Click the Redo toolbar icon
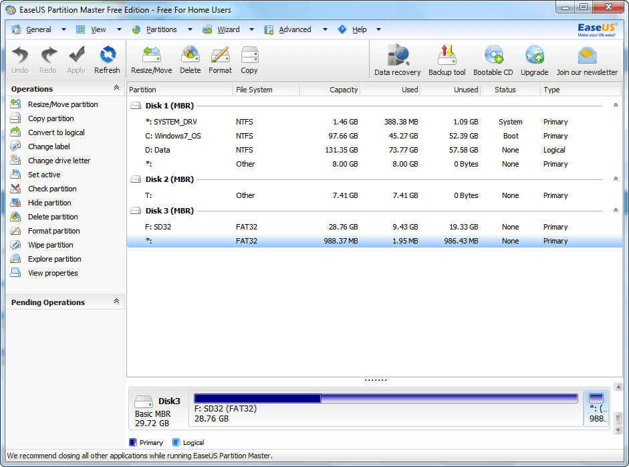629x467 pixels. tap(48, 55)
